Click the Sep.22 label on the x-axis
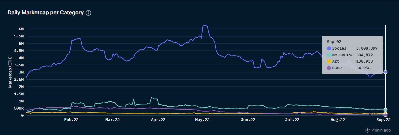 pos(383,120)
